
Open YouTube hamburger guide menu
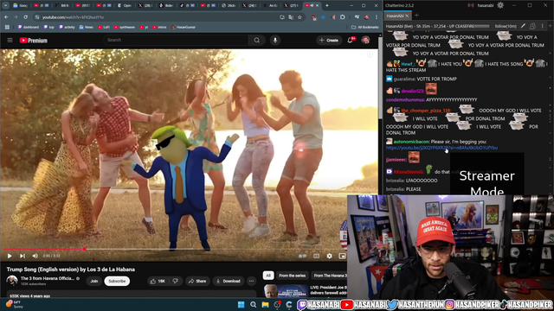click(10, 41)
